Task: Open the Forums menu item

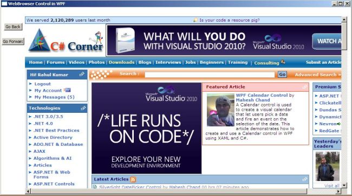Action: tap(55, 63)
